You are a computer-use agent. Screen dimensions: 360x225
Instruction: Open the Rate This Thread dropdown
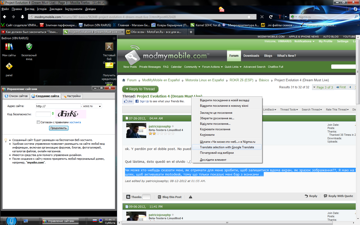[x=337, y=109]
